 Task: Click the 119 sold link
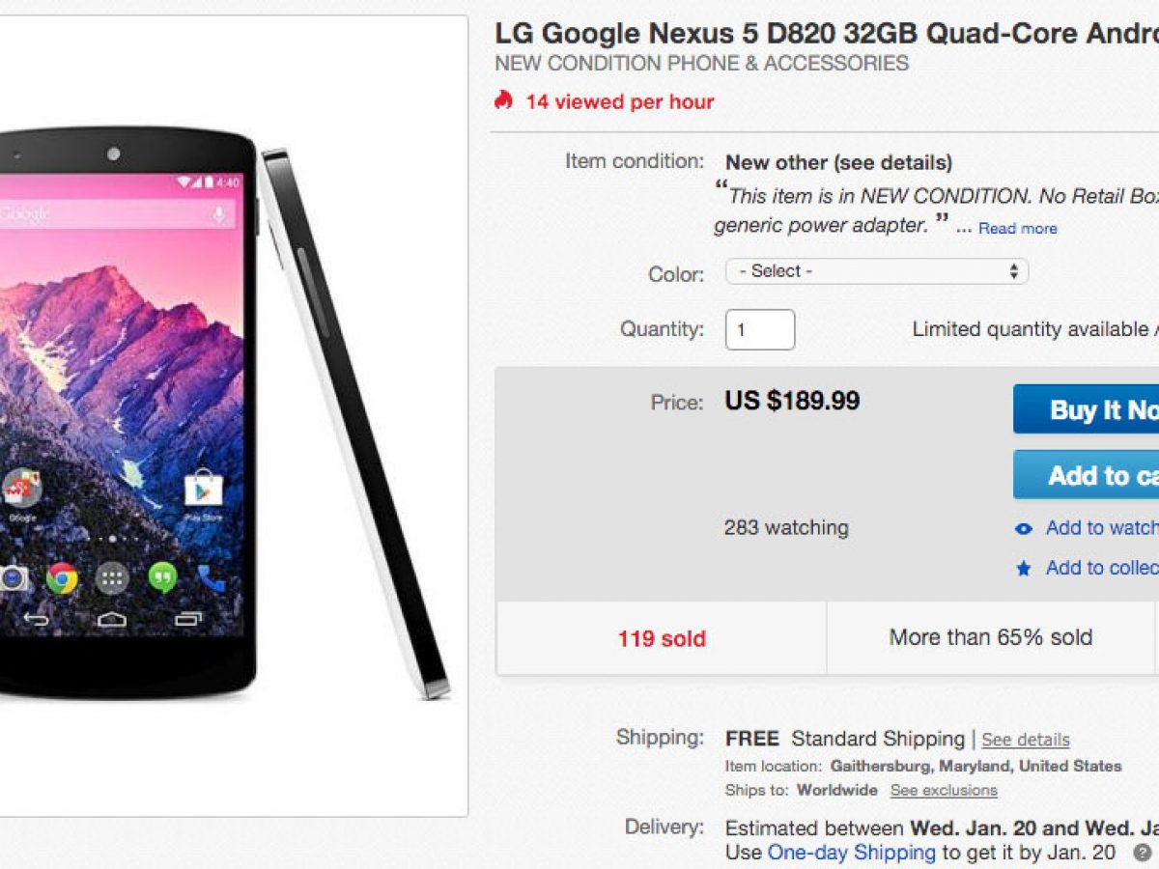click(662, 638)
